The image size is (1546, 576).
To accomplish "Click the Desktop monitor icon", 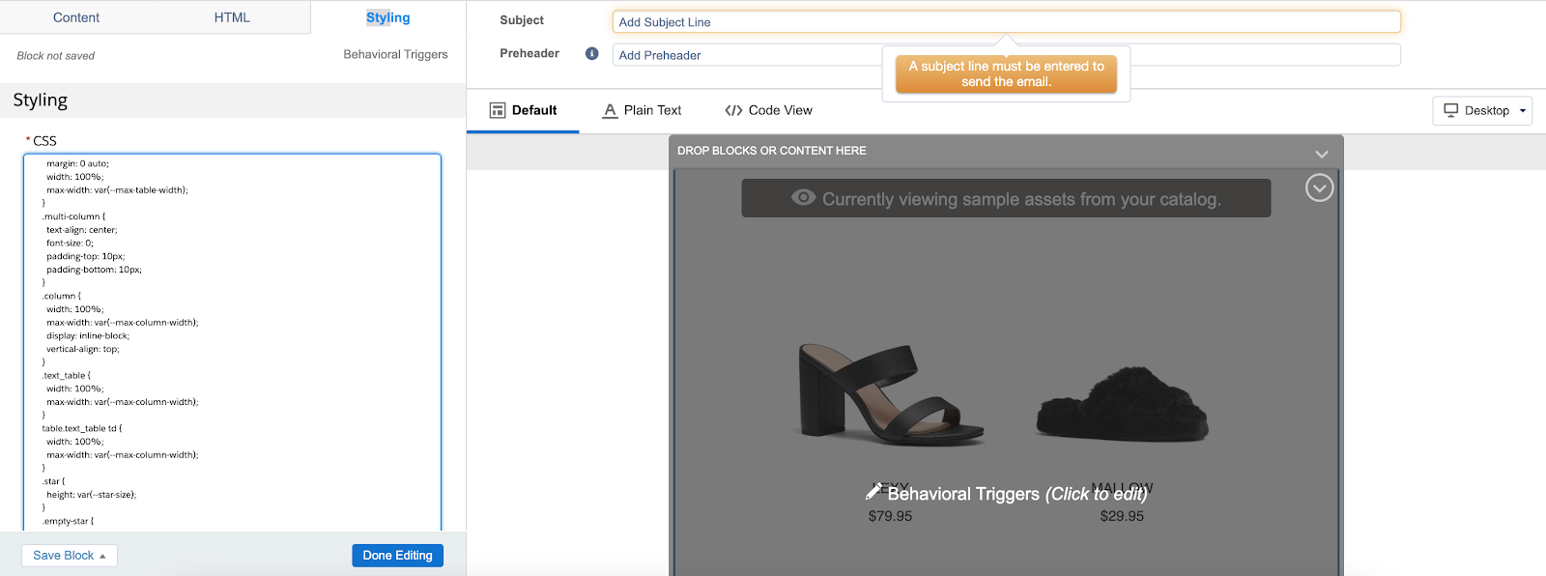I will (x=1450, y=110).
